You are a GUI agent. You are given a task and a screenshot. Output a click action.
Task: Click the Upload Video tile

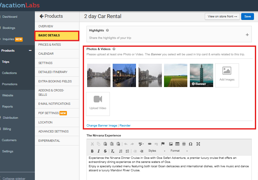(x=98, y=104)
